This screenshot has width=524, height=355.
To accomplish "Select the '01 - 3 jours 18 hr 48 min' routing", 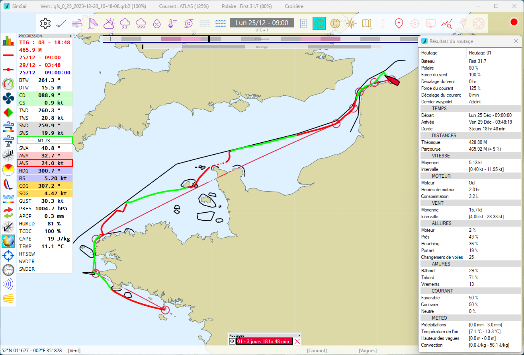I will tap(264, 341).
